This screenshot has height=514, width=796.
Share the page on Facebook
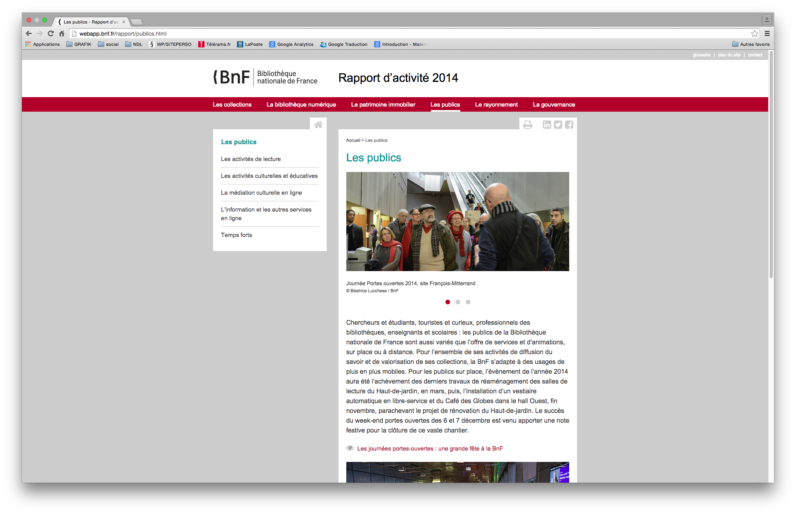(569, 125)
